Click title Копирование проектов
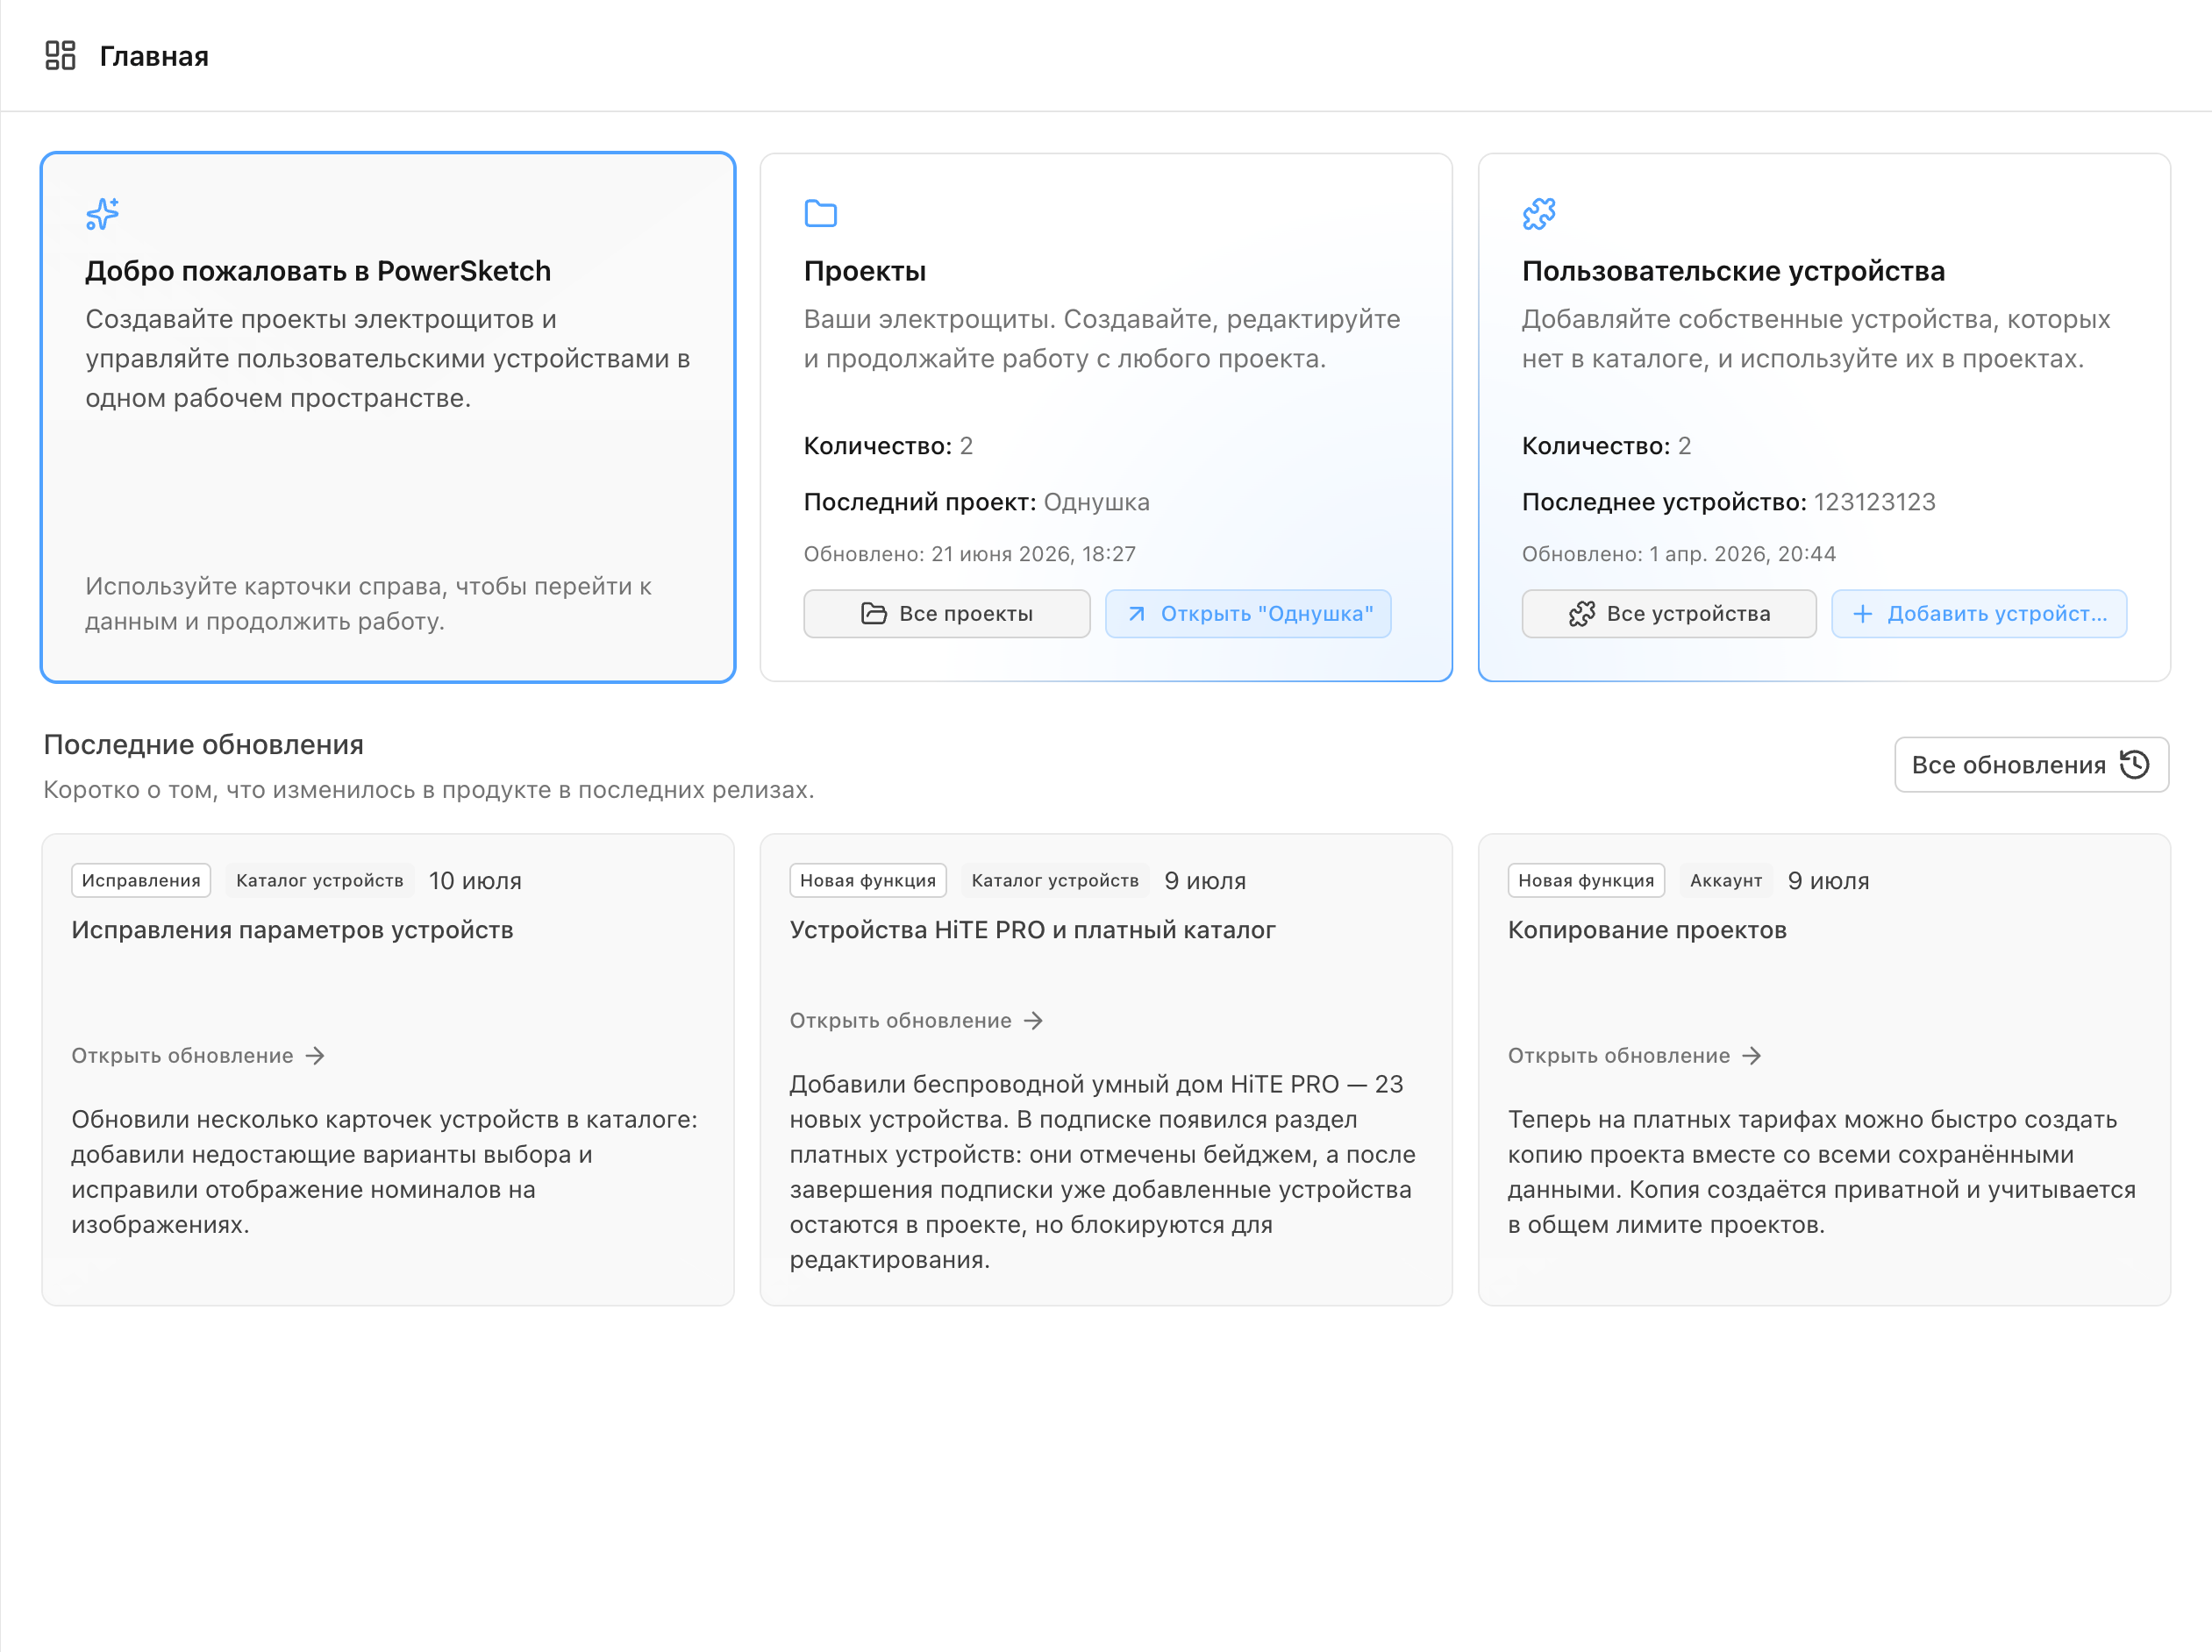The image size is (2212, 1652). tap(1647, 930)
